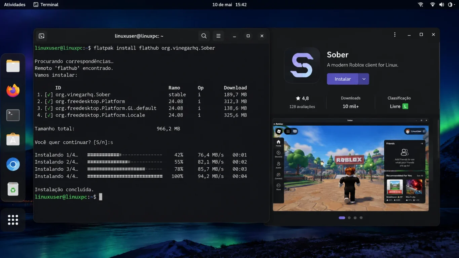Click the Sober app title

(338, 55)
